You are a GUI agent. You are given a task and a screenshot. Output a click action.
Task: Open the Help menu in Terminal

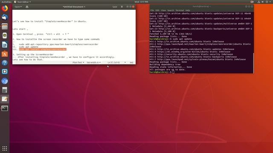[188, 10]
